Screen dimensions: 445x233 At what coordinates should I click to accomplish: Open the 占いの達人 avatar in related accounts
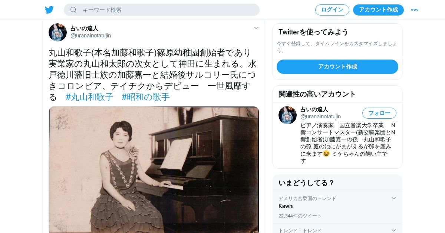tap(287, 115)
